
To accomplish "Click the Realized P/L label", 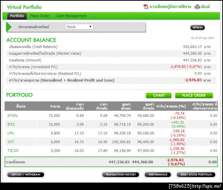I will click(45, 74).
